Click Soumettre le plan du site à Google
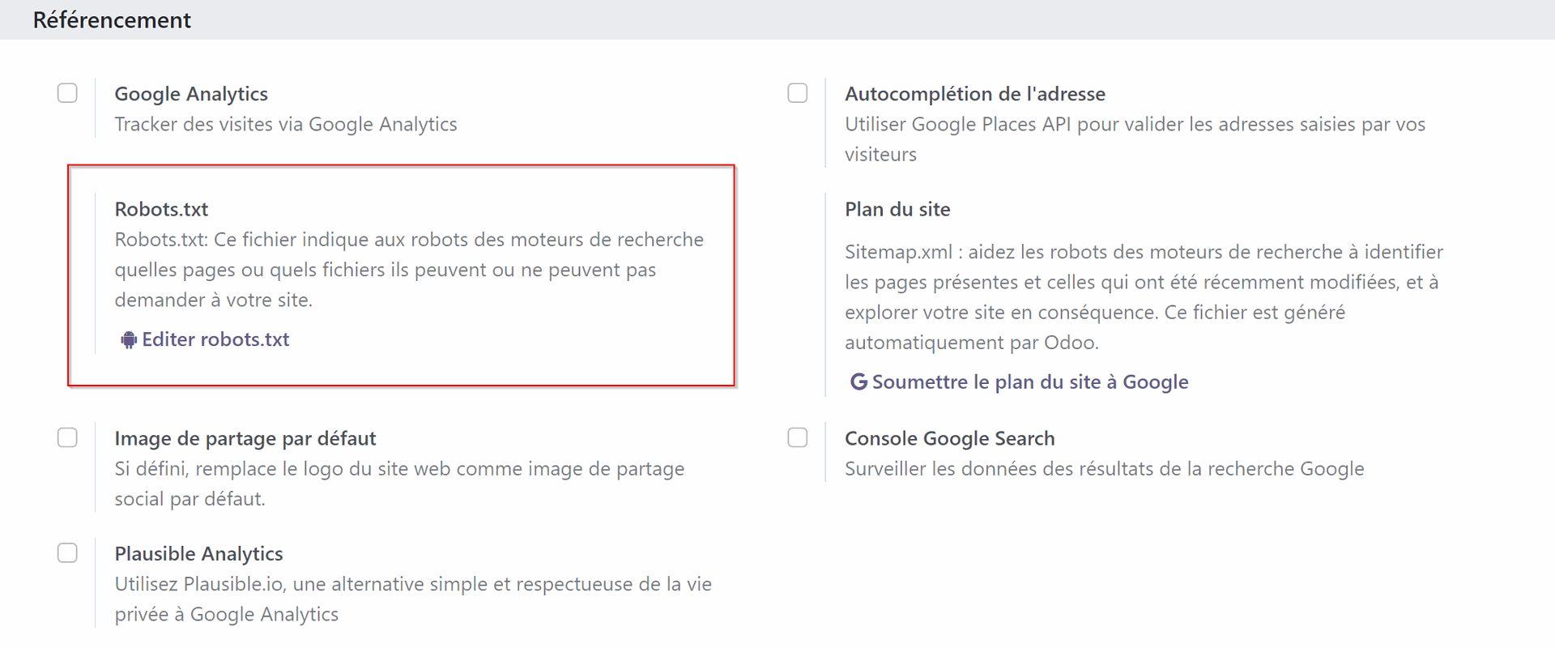This screenshot has height=648, width=1555. click(1029, 382)
